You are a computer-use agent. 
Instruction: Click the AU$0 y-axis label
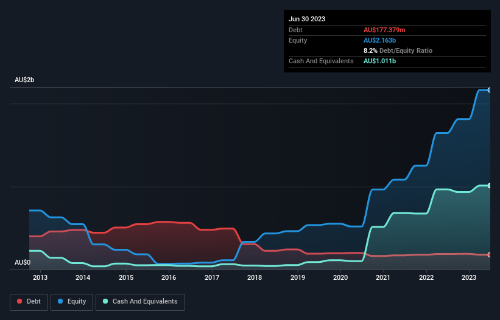[x=23, y=262]
